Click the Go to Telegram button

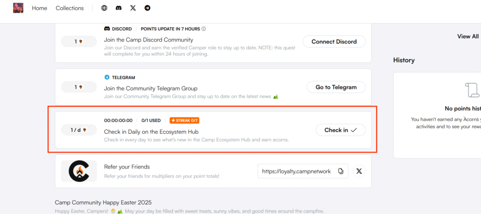pyautogui.click(x=336, y=87)
